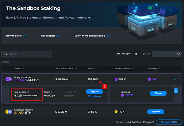Click the Weekly Rewards info icon

(133, 69)
